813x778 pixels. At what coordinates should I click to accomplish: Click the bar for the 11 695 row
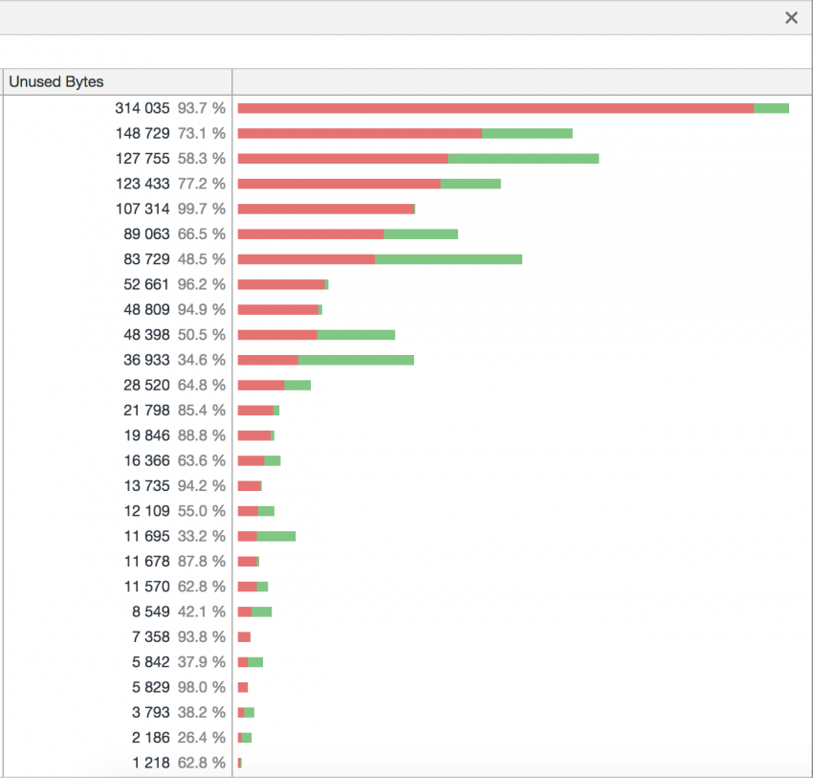point(268,536)
